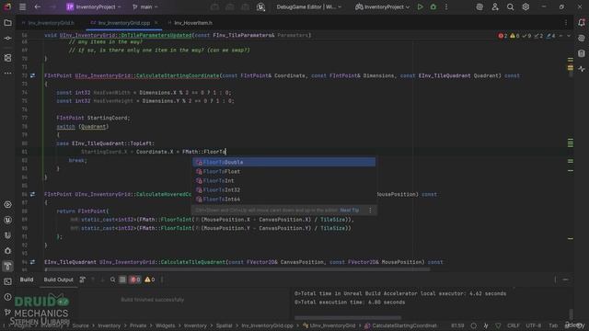Click CalculateStartingCoordinate breadcrumb

click(x=401, y=325)
